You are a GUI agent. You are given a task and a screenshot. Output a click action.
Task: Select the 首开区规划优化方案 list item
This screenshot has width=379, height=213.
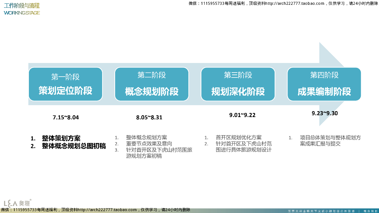[238, 137]
